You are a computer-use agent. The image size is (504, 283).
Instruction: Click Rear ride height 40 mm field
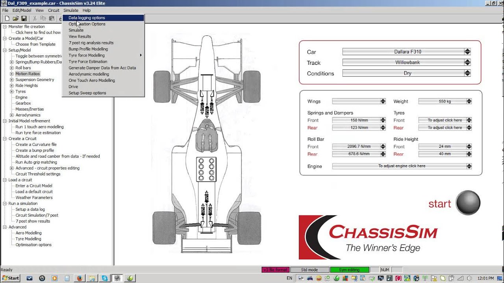click(445, 154)
